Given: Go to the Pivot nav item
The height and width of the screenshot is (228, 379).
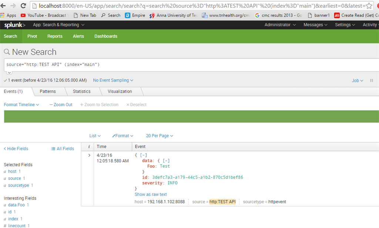Looking at the screenshot, I should pos(32,36).
